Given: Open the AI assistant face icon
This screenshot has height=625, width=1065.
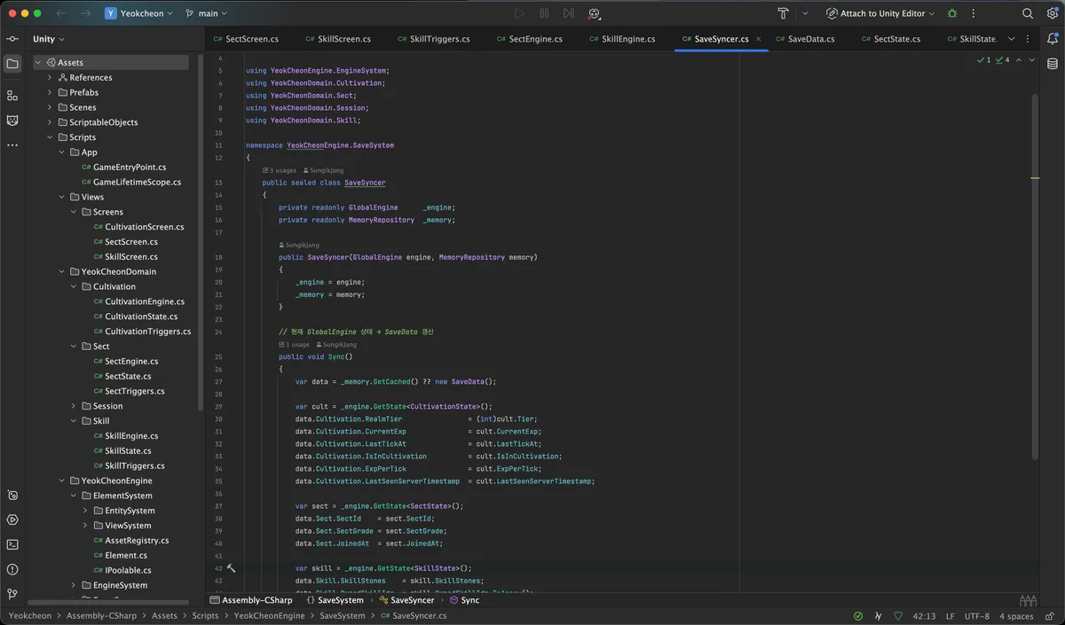Looking at the screenshot, I should pyautogui.click(x=595, y=13).
